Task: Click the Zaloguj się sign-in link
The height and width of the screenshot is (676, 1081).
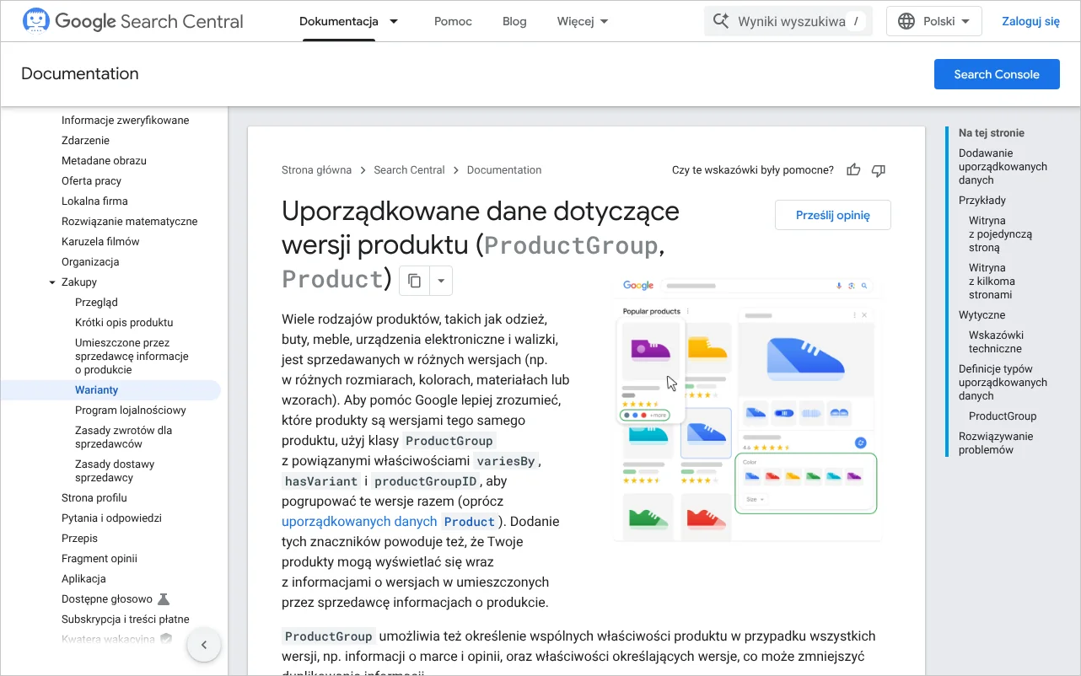Action: click(x=1030, y=21)
